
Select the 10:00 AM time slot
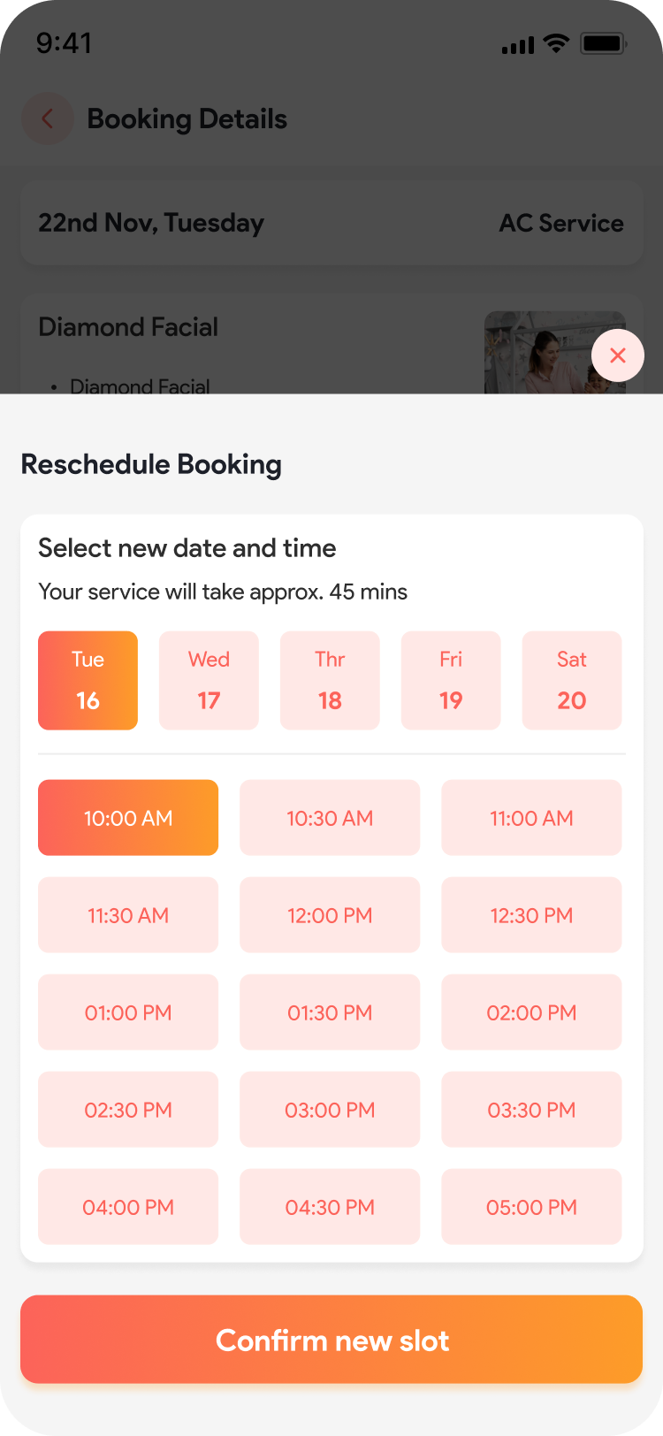(x=128, y=818)
